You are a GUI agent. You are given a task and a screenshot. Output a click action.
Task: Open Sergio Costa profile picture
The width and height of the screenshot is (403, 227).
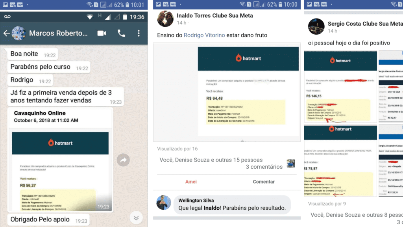click(316, 26)
